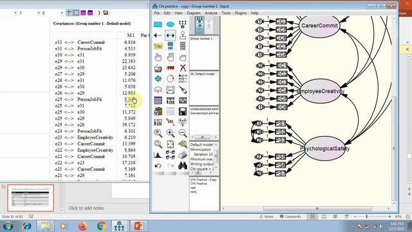412x232 pixels.
Task: Toggle the first pressed icon in output toolbar
Action: tap(70, 13)
